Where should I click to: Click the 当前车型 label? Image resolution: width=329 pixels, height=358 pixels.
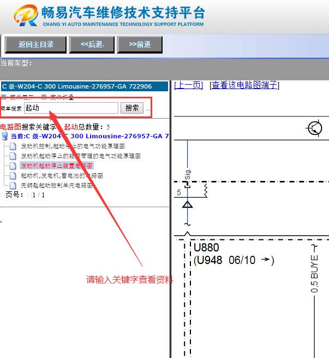click(16, 63)
